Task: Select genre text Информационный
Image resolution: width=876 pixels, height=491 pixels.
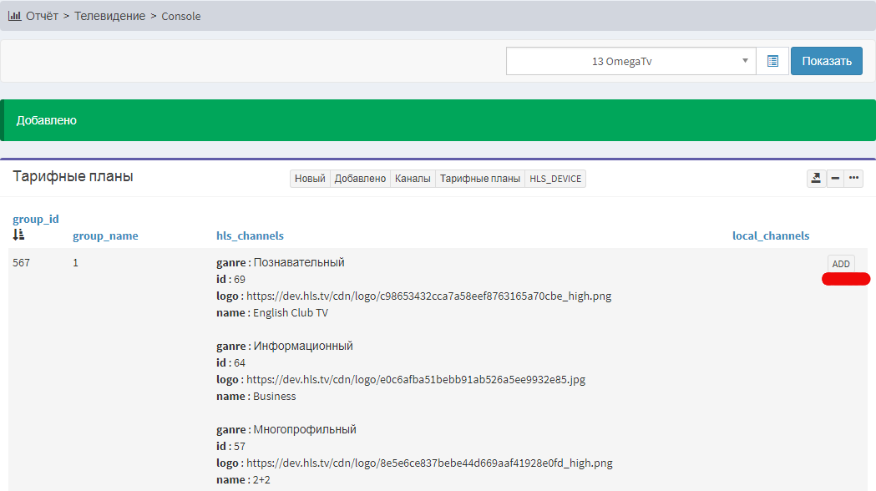Action: pos(303,346)
